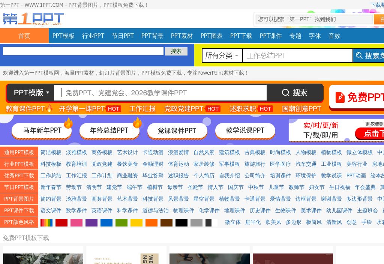This screenshot has height=264, width=384.
Task: Select the red color swatch in PPT颜色风格 row
Action: 61,222
